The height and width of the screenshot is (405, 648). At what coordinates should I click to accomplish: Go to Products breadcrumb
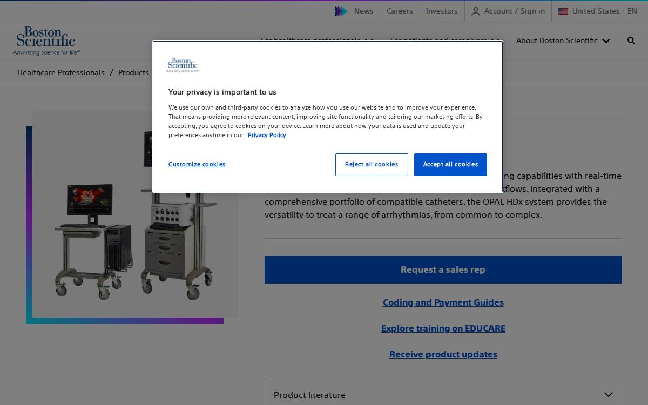tap(133, 72)
